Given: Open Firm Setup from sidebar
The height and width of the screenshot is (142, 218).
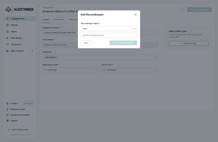Looking at the screenshot, I should click(16, 38).
